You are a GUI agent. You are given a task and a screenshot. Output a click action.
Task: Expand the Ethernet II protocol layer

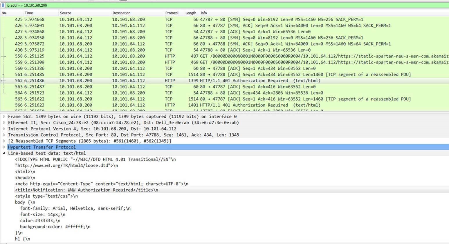4,122
